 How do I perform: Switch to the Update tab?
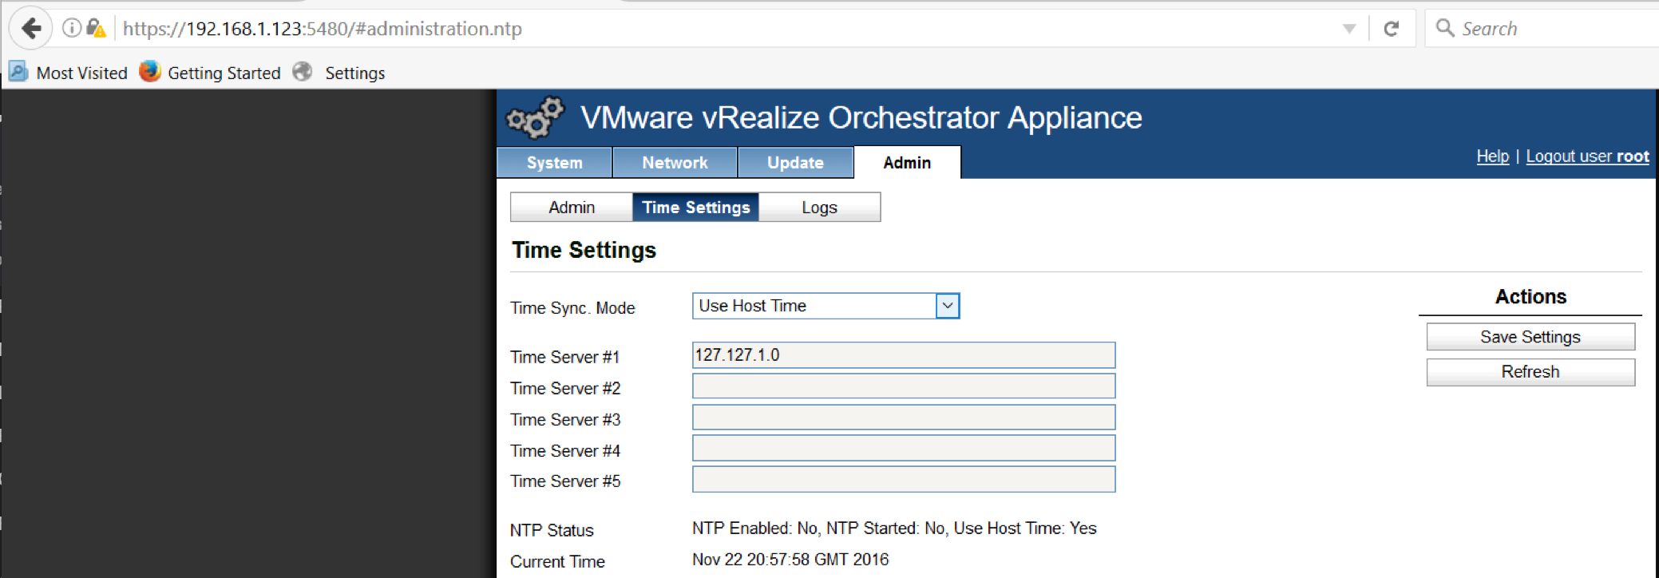point(796,163)
